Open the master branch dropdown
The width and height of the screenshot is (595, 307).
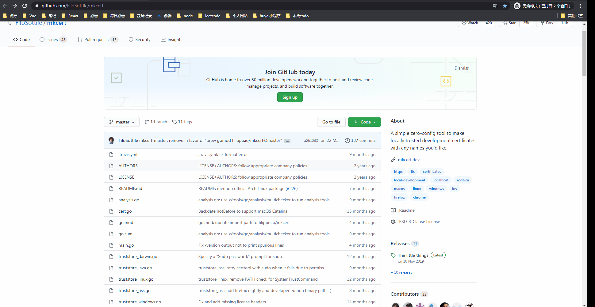[121, 122]
